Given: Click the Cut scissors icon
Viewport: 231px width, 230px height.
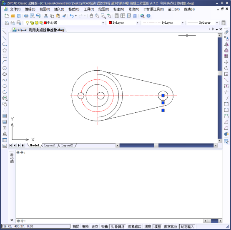Looking at the screenshot, I should pyautogui.click(x=46, y=16).
